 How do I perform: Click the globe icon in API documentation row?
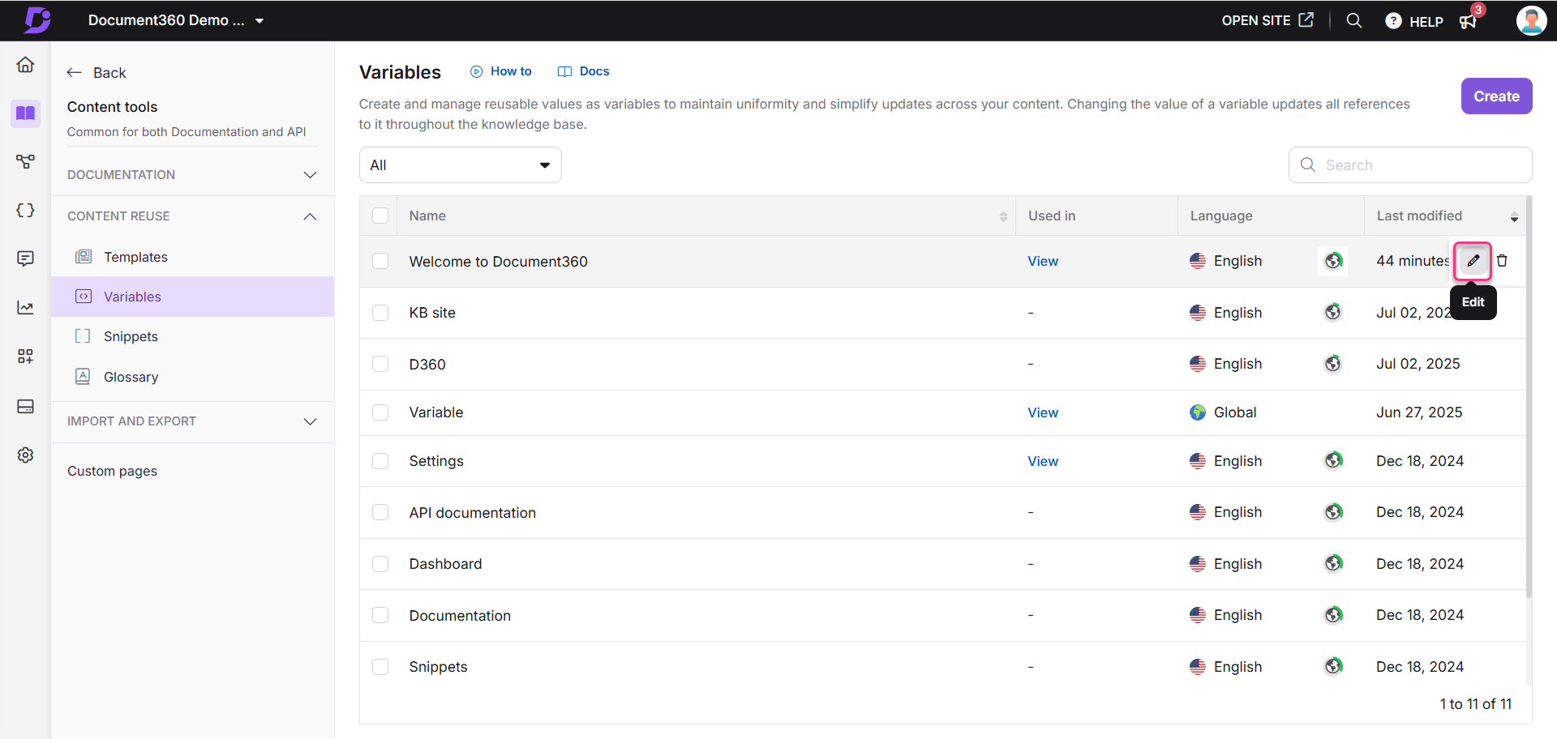1333,512
